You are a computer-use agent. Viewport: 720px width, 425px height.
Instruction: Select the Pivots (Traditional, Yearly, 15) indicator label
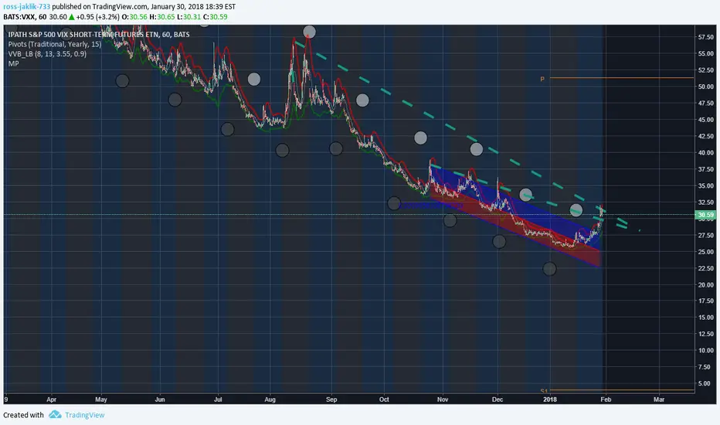[x=55, y=44]
